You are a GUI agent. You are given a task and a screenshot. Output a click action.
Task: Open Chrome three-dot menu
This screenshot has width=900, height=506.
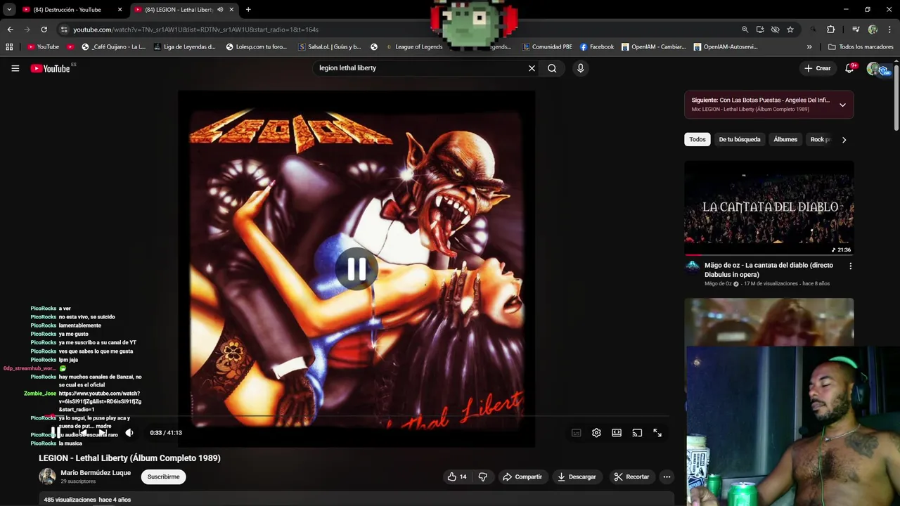click(x=889, y=30)
